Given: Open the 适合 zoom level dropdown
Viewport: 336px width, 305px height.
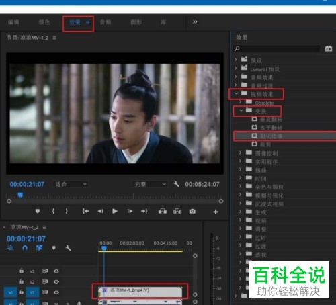Looking at the screenshot, I should click(71, 184).
